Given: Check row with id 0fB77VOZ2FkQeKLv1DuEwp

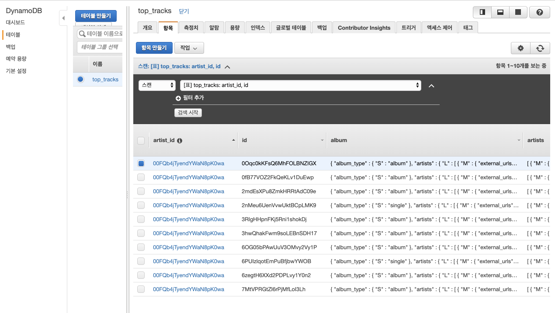Looking at the screenshot, I should (x=141, y=177).
